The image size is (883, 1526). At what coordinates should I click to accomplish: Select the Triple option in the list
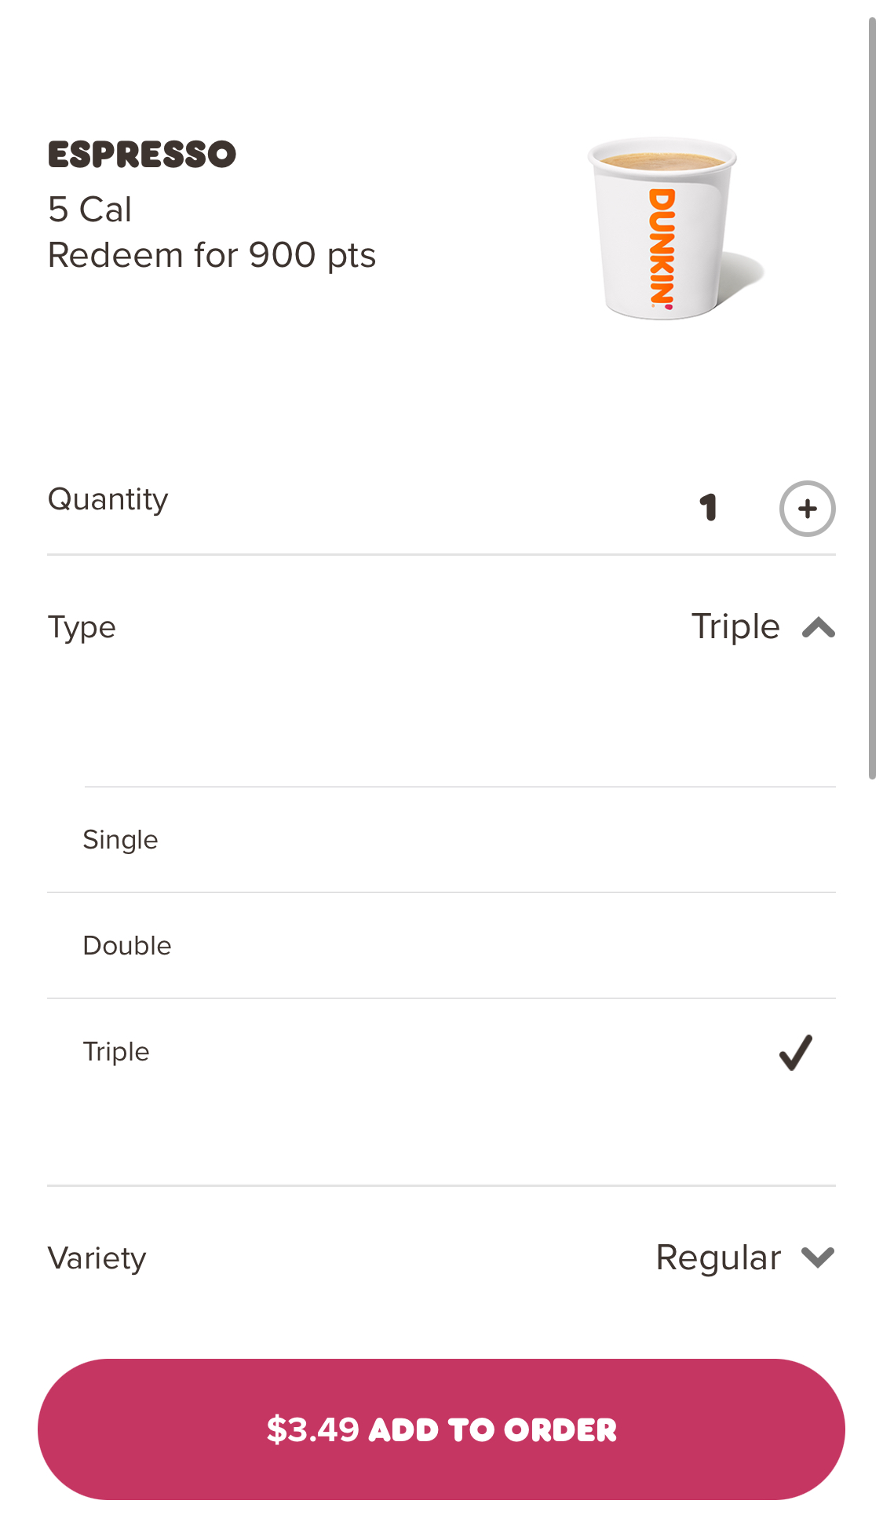(x=116, y=1052)
